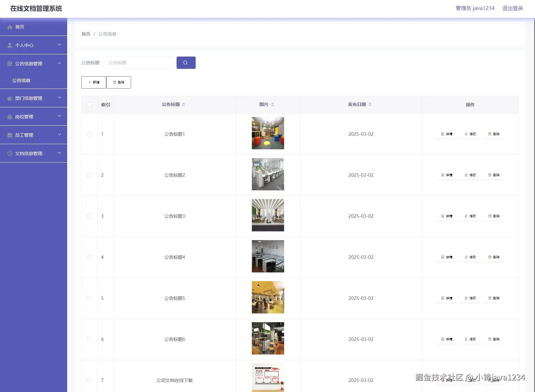This screenshot has height=392, width=535.
Task: Click the magnifier search button
Action: pos(186,63)
